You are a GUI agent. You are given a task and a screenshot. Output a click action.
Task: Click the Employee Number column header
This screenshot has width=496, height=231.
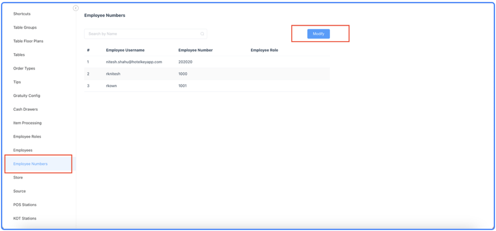click(195, 50)
